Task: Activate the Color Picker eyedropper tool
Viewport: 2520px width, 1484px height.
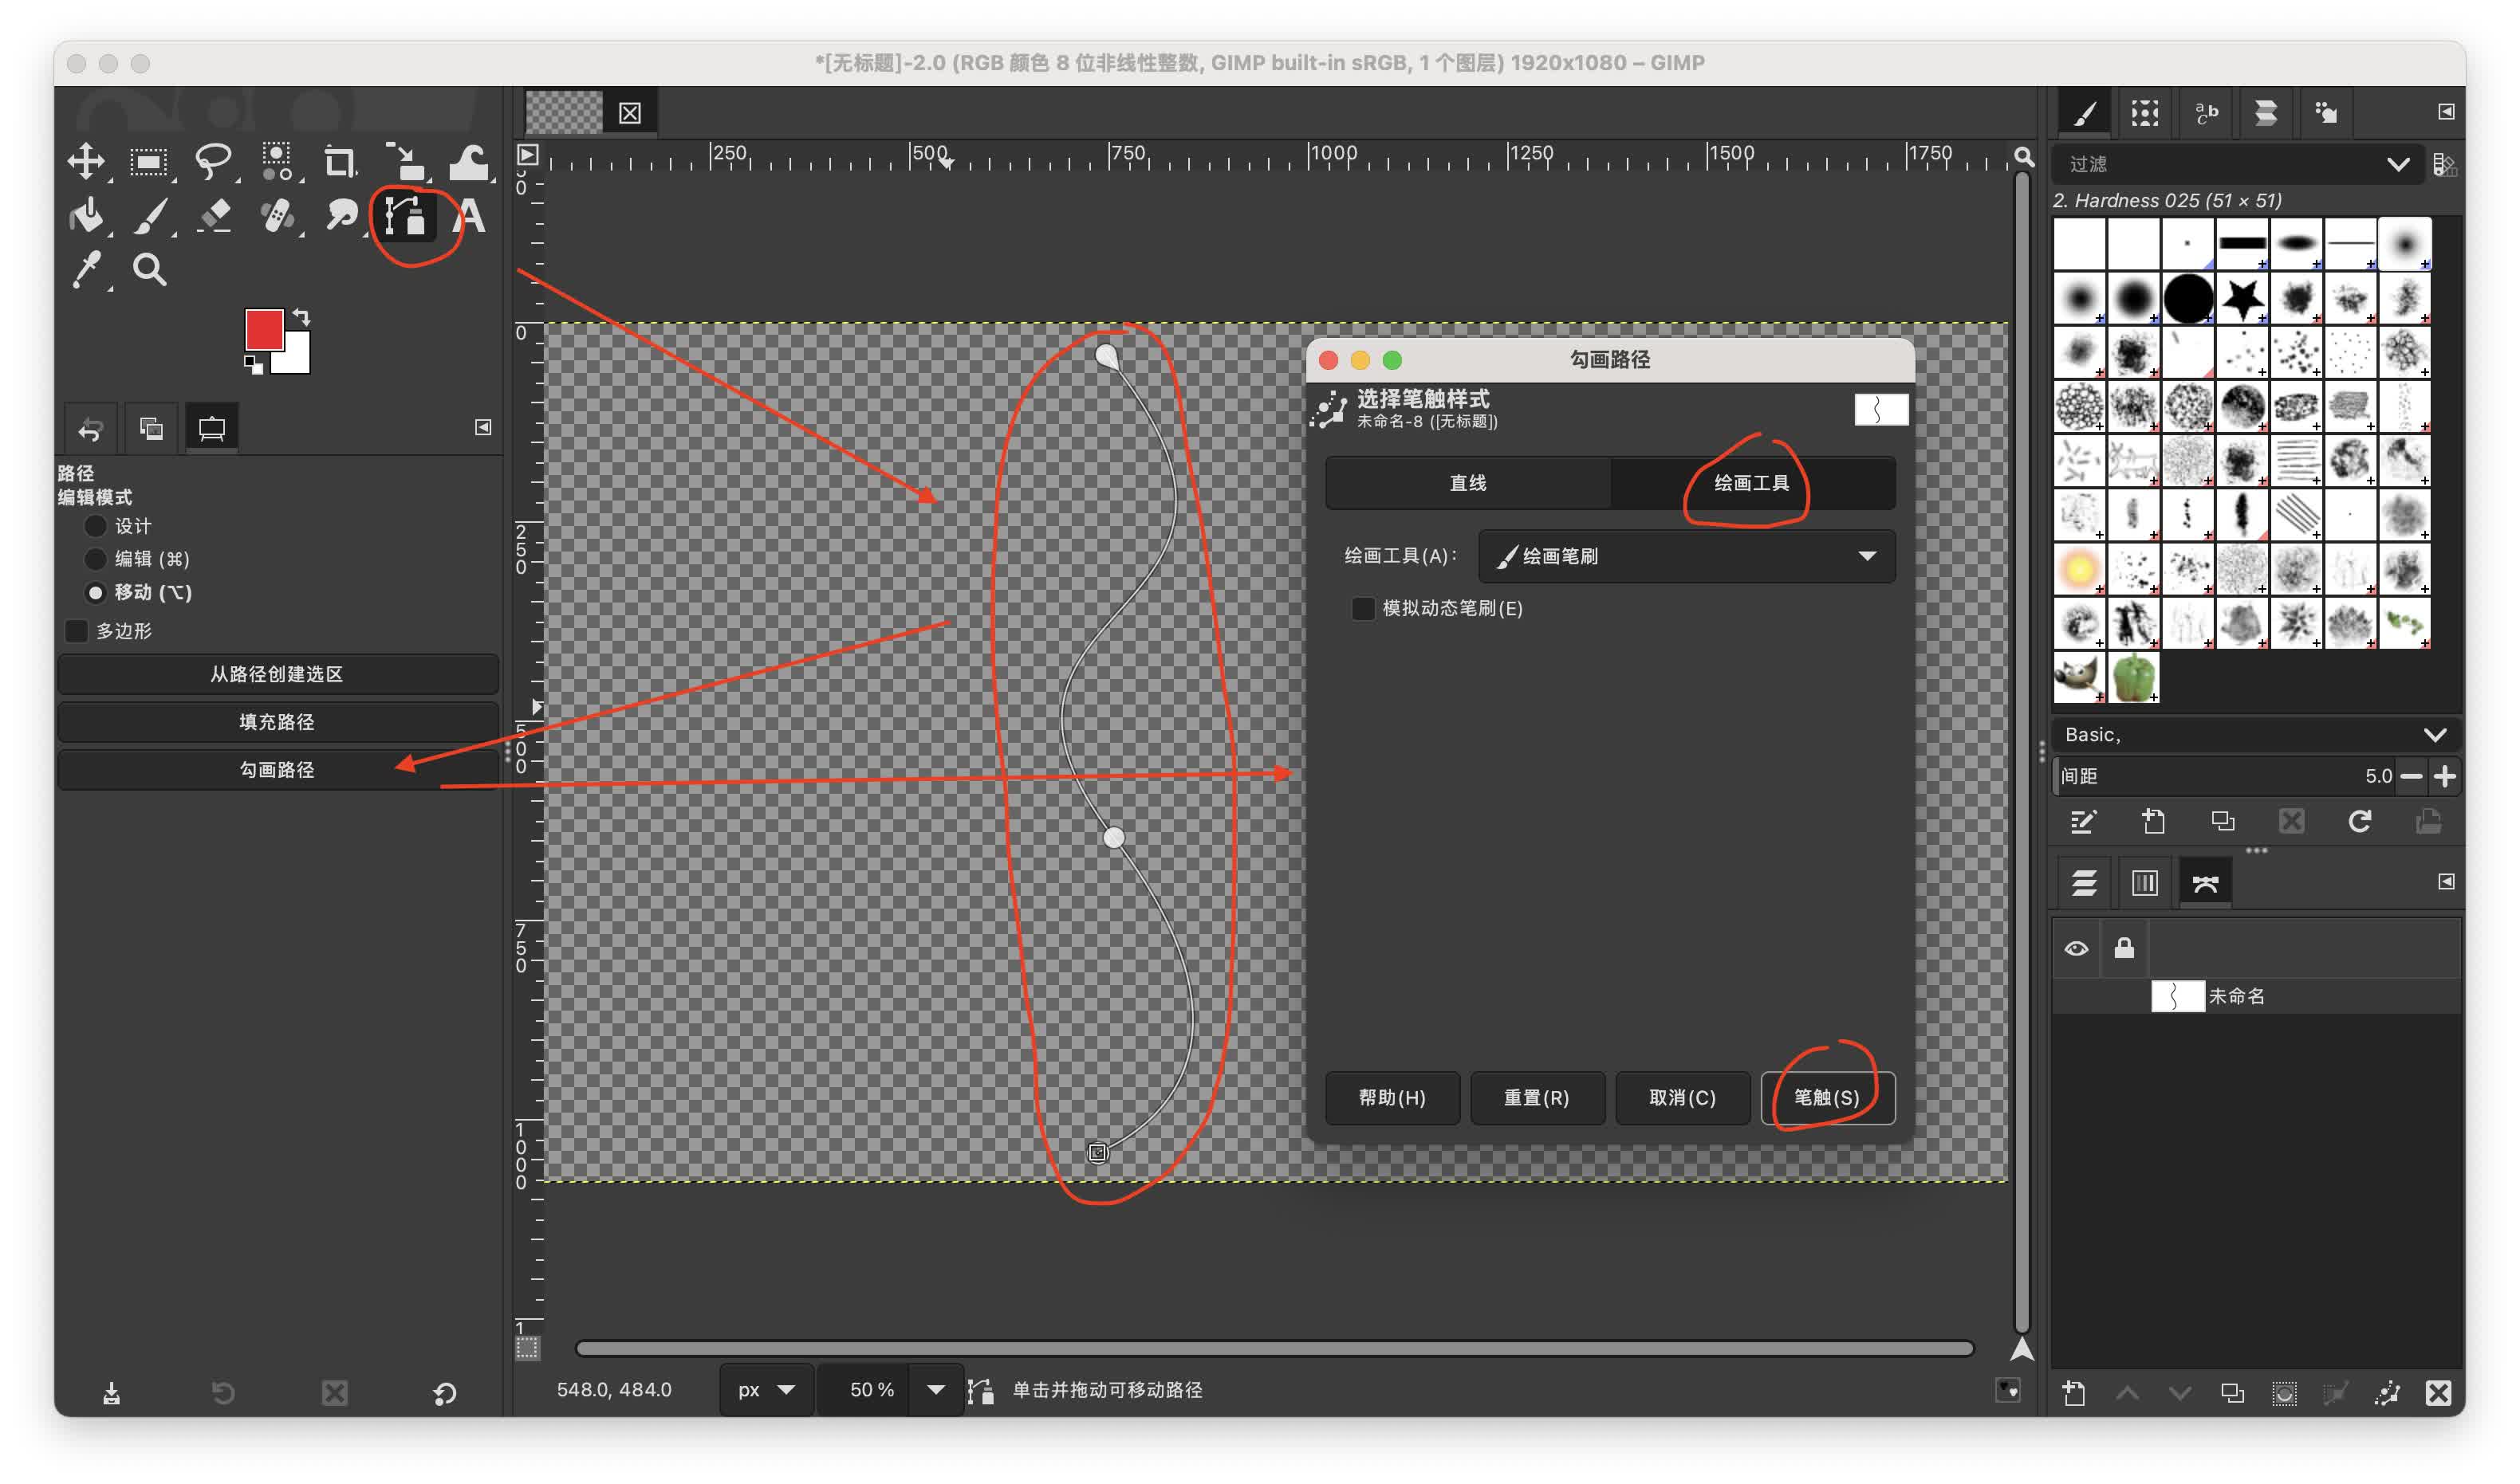Action: click(x=86, y=269)
